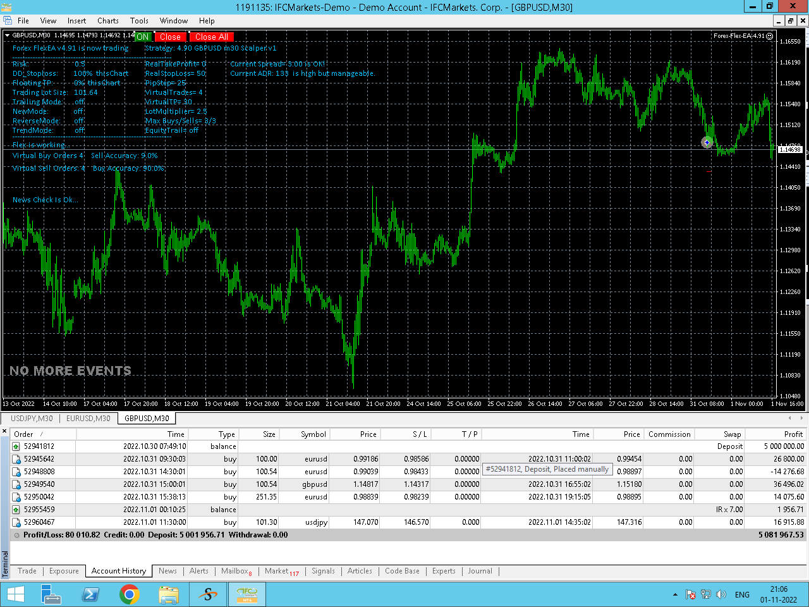Click the deposit arrow icon for order 52941812

(16, 446)
